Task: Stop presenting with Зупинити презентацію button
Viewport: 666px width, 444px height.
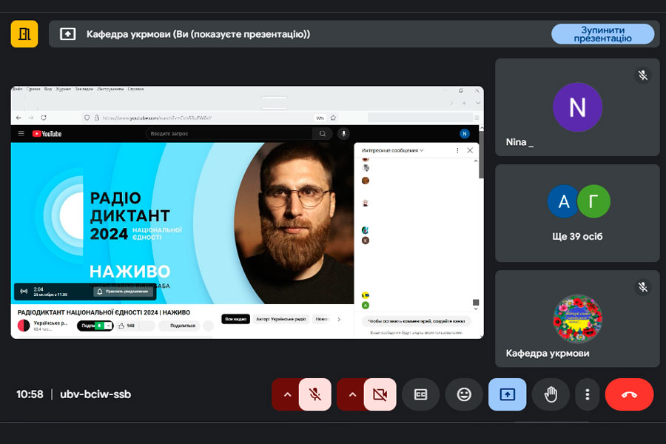Action: 602,34
